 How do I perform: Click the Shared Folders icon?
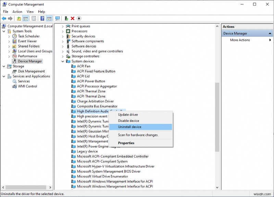point(14,46)
